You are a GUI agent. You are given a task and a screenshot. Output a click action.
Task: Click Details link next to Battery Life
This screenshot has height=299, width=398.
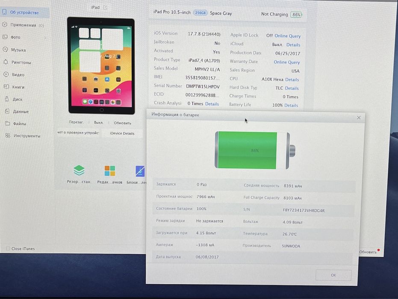point(291,105)
